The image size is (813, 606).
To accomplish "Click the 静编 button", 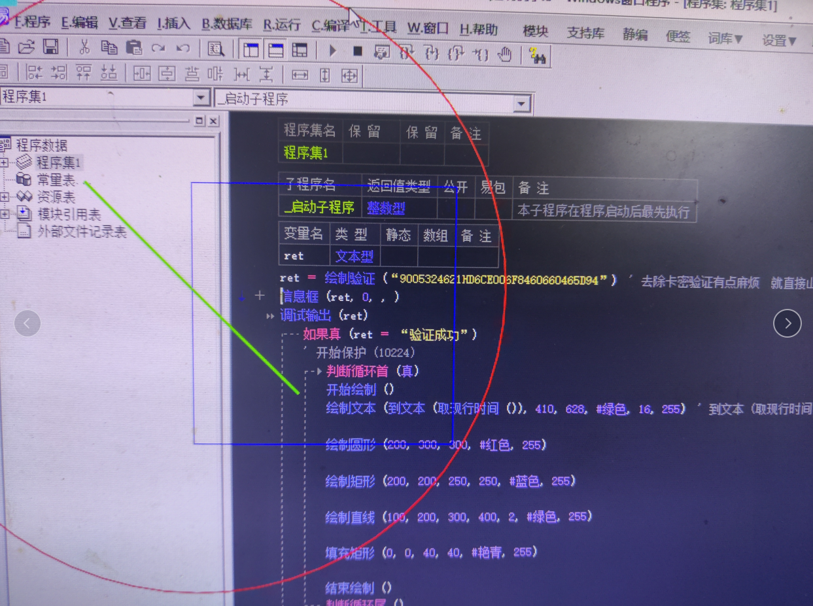I will [x=634, y=34].
